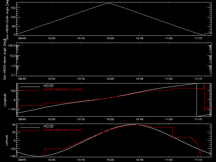Viewport: 216px width, 162px height.
Task: Click -20 tick on Latitude axis
Action: coord(13,149)
